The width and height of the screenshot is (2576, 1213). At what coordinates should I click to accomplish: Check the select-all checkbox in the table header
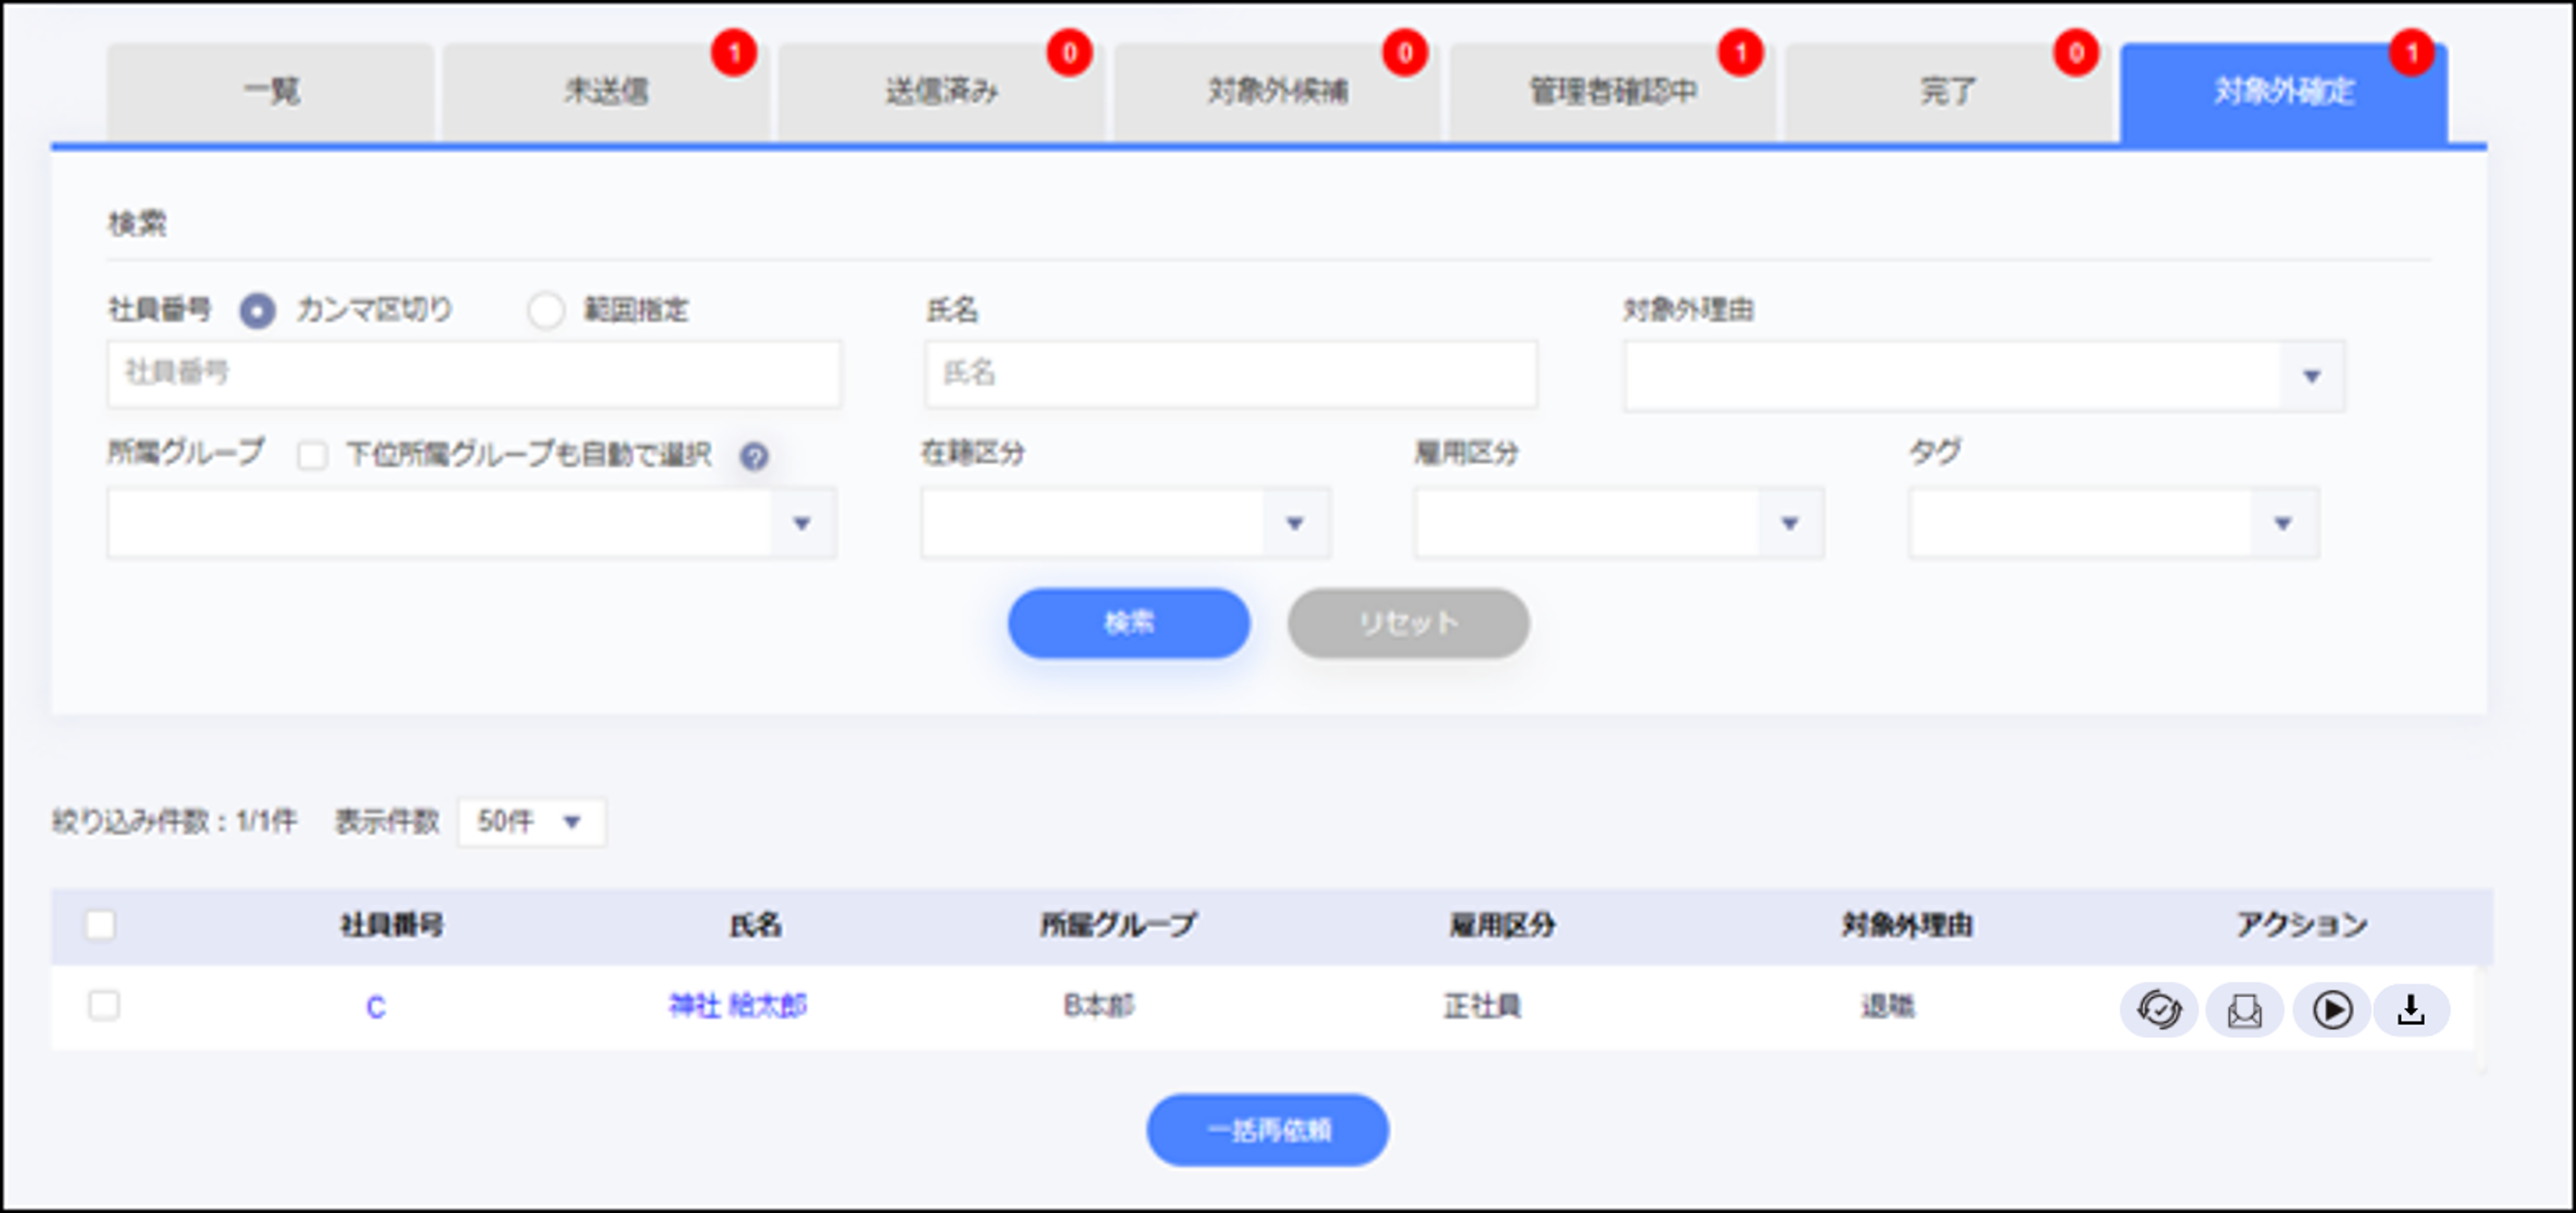click(102, 926)
